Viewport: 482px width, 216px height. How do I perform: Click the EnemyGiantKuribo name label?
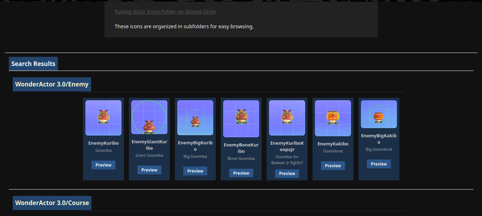click(x=149, y=145)
